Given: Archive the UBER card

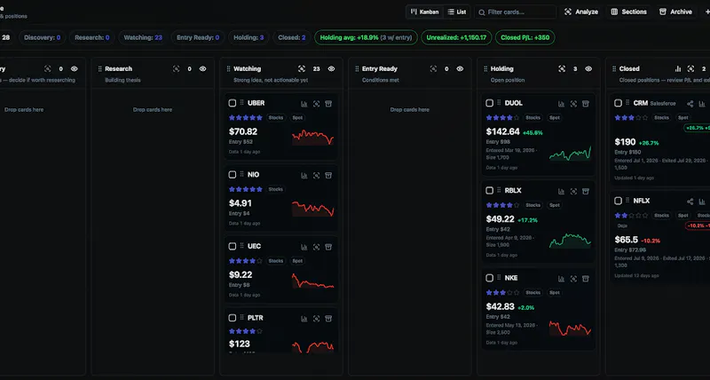Looking at the screenshot, I should coord(328,104).
